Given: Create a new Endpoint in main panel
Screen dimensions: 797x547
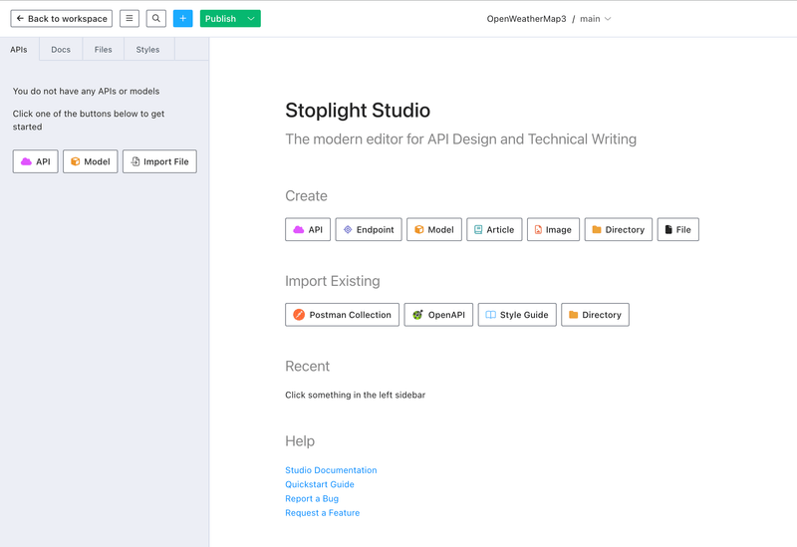Looking at the screenshot, I should (x=369, y=230).
